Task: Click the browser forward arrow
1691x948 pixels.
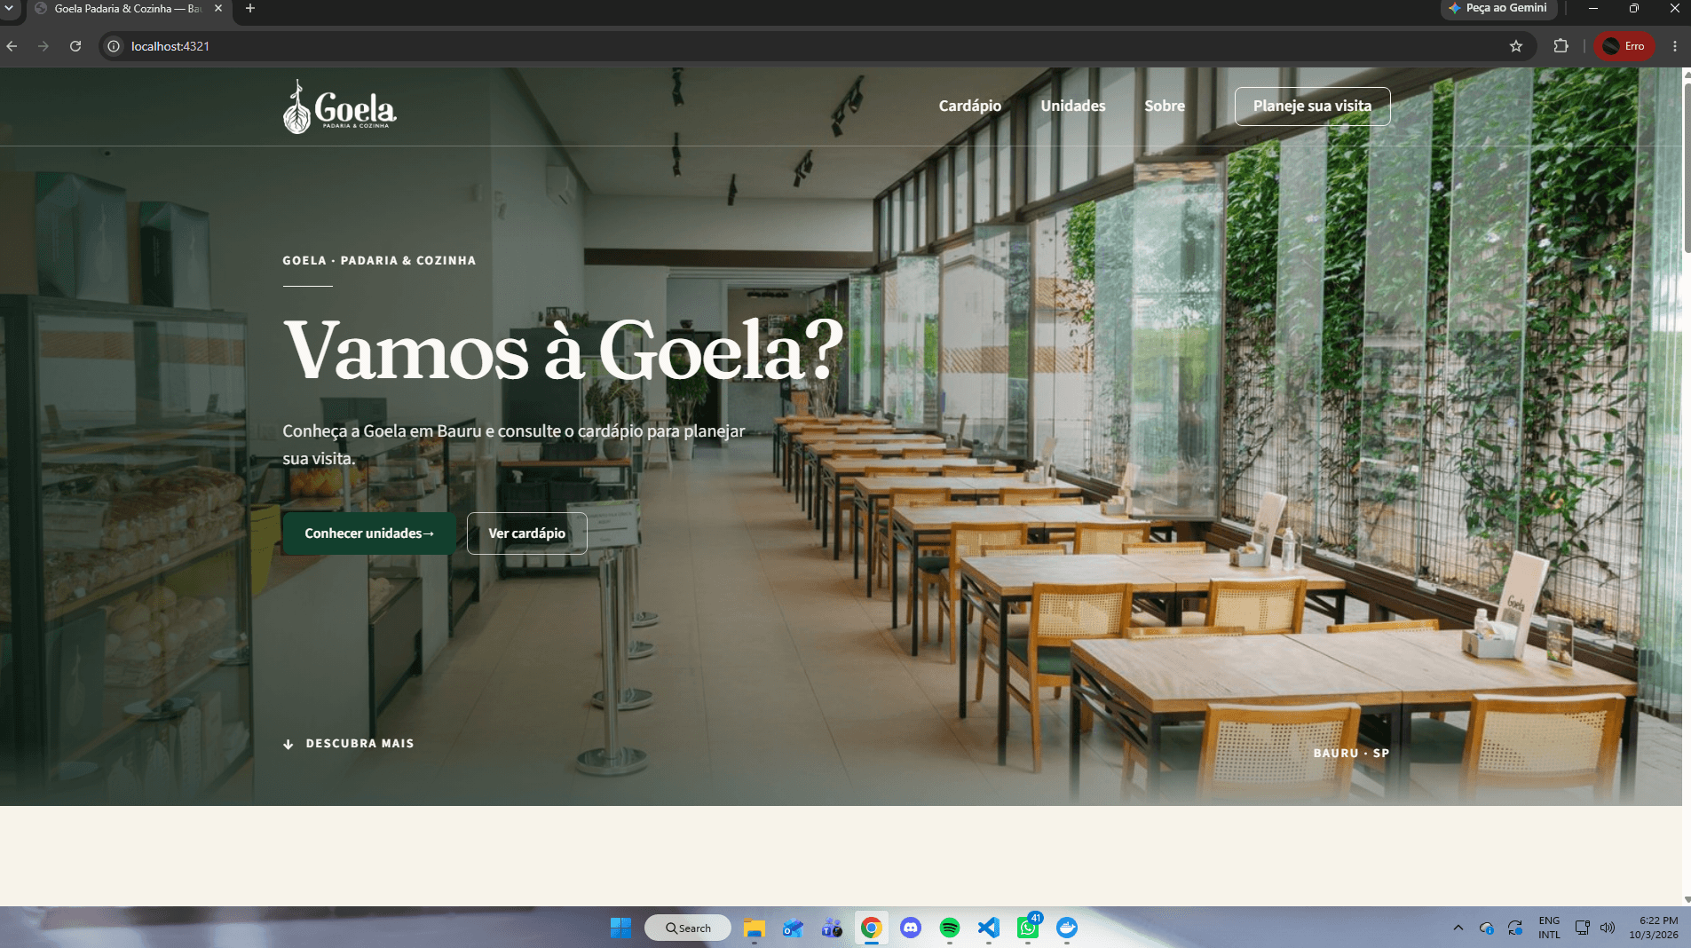Action: (43, 46)
